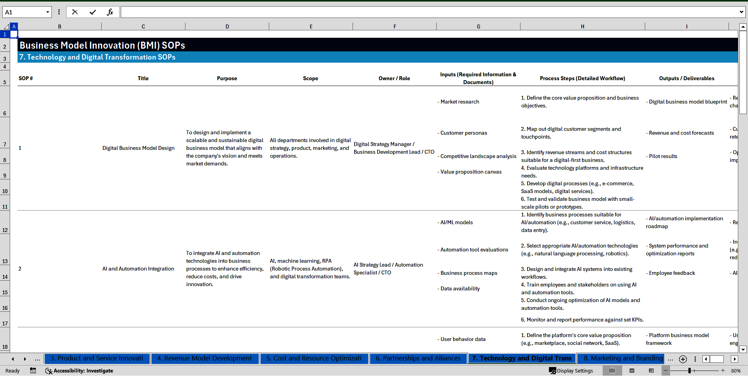Run the Accessibility: Investigate checker

click(79, 371)
